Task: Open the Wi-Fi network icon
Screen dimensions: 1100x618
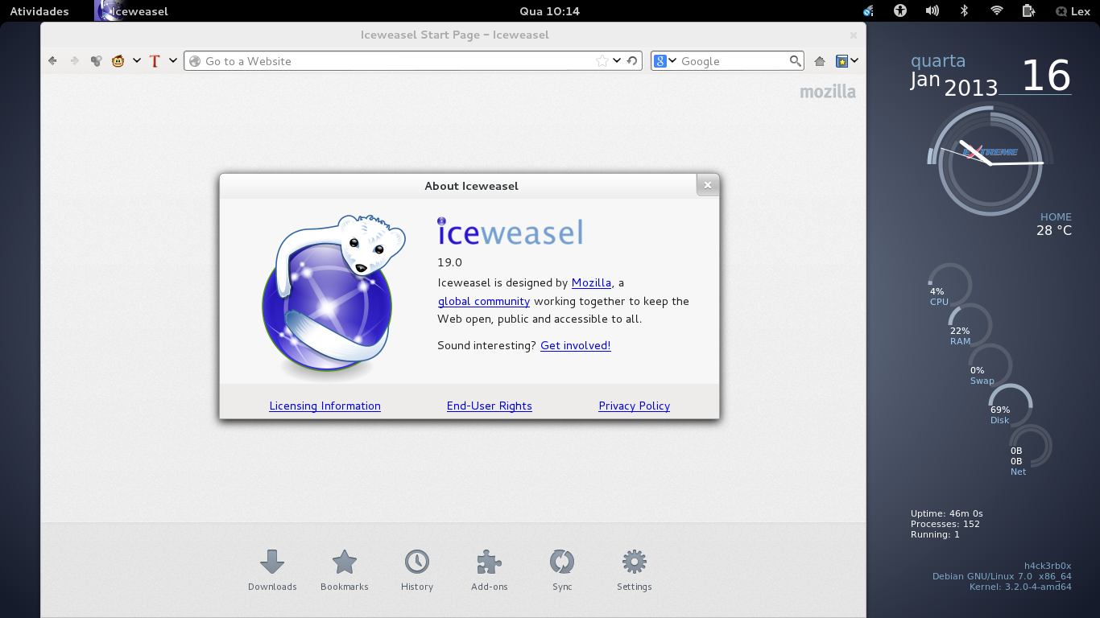Action: pyautogui.click(x=997, y=11)
